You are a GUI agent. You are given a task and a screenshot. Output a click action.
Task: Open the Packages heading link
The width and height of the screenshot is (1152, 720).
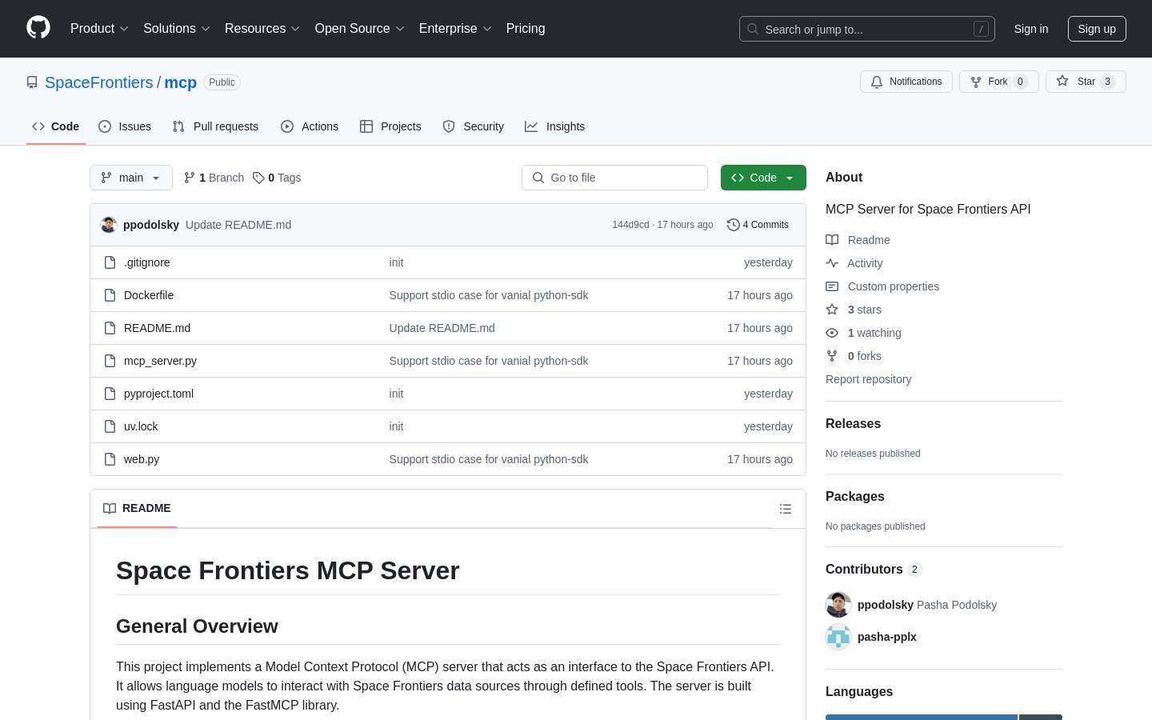tap(855, 497)
